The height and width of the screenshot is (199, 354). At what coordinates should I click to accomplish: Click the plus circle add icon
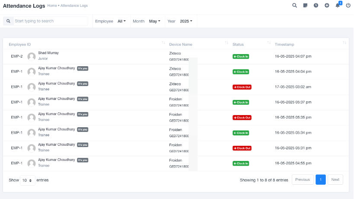(327, 6)
